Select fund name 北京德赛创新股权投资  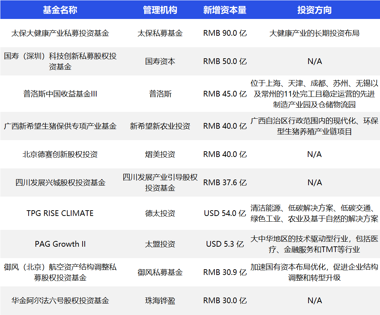(x=60, y=154)
